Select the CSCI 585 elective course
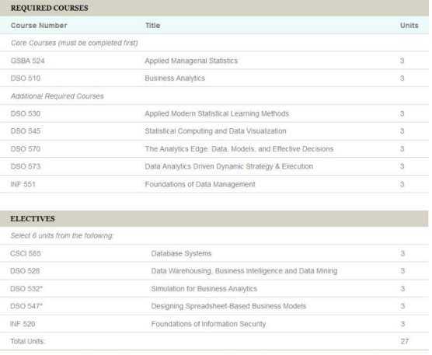The width and height of the screenshot is (432, 355). pyautogui.click(x=26, y=254)
